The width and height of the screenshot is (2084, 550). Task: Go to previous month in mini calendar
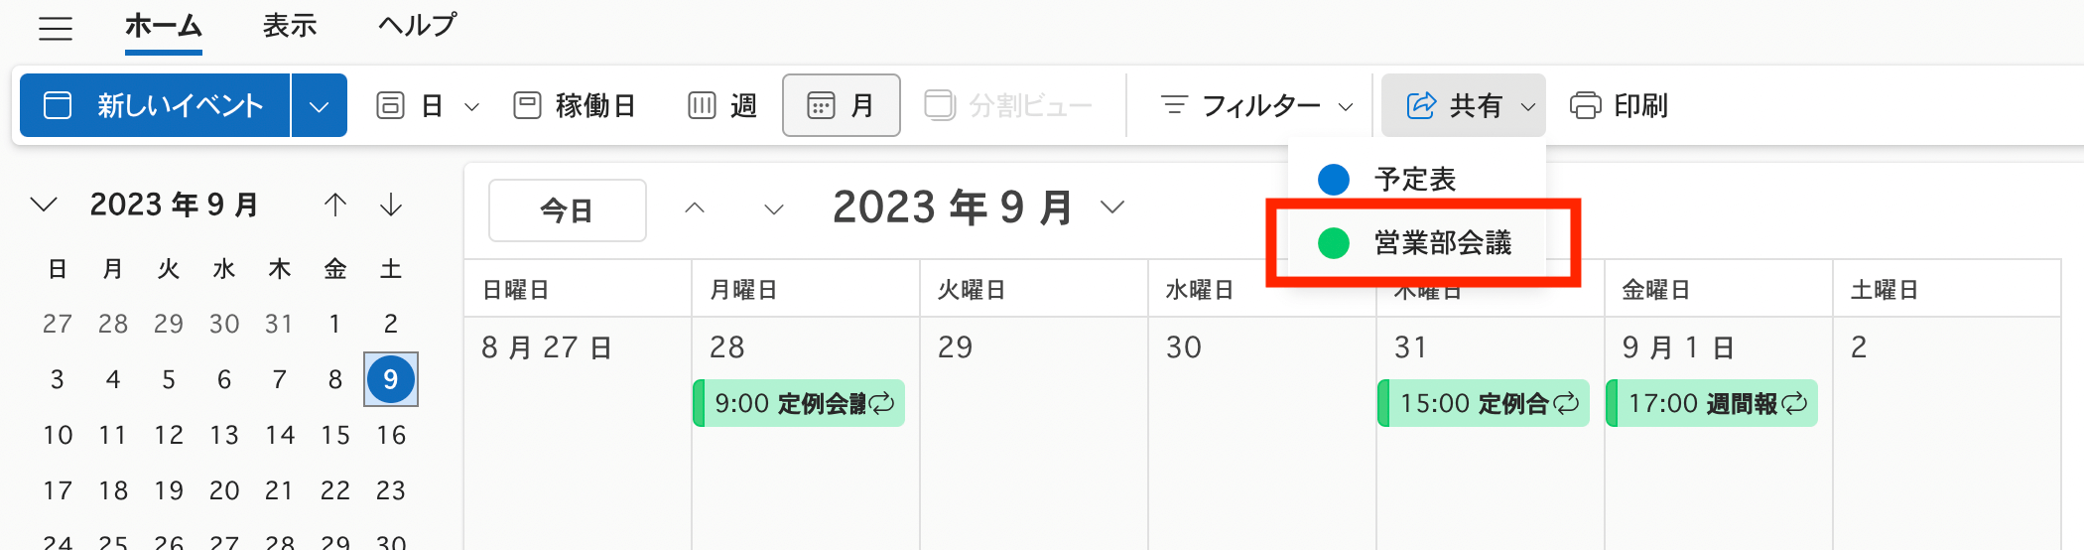tap(335, 206)
